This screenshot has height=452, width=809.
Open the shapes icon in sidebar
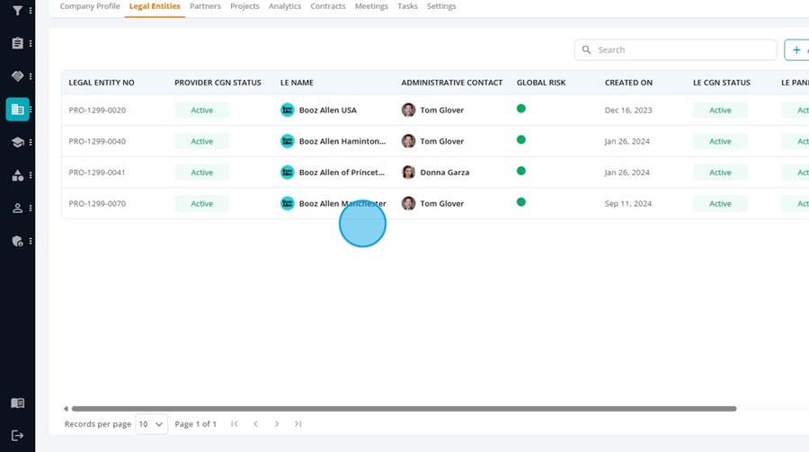17,175
